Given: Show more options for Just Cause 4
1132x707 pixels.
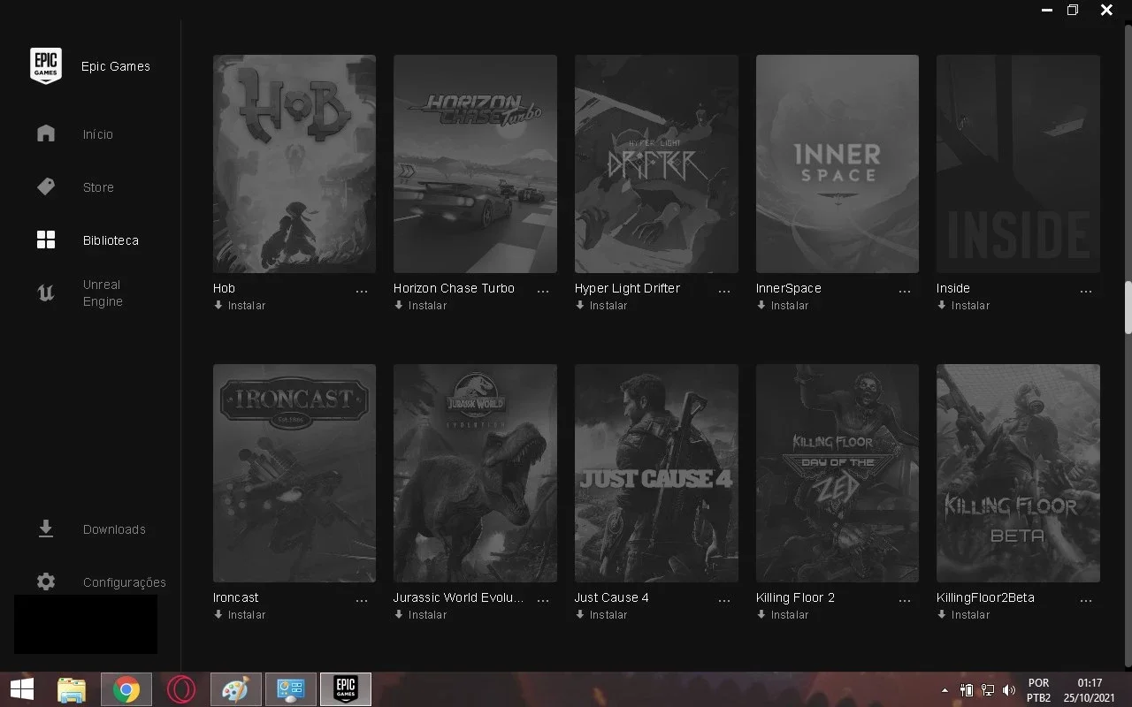Looking at the screenshot, I should point(724,600).
